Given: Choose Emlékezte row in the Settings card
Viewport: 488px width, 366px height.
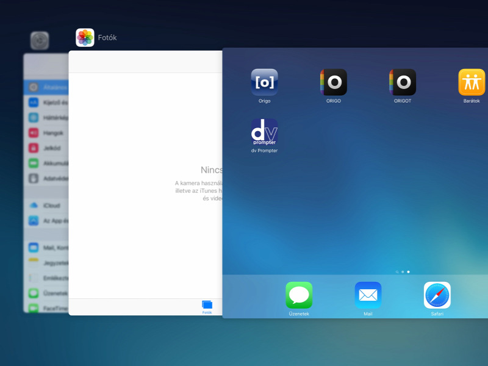Looking at the screenshot, I should tap(46, 278).
